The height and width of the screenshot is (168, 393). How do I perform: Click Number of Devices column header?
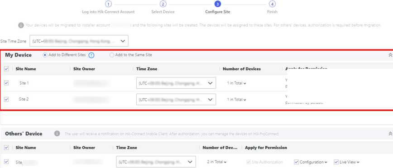(242, 69)
